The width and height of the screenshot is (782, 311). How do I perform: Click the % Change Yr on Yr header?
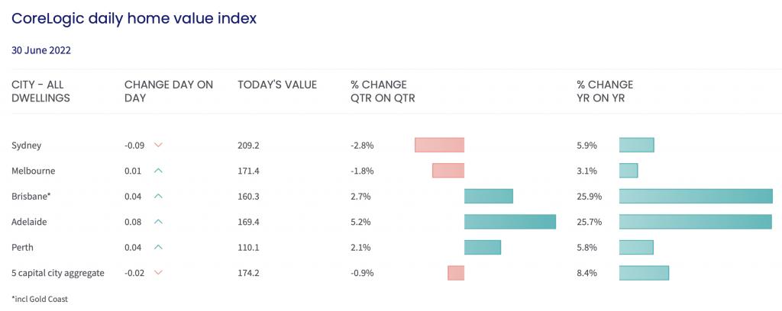click(x=605, y=91)
